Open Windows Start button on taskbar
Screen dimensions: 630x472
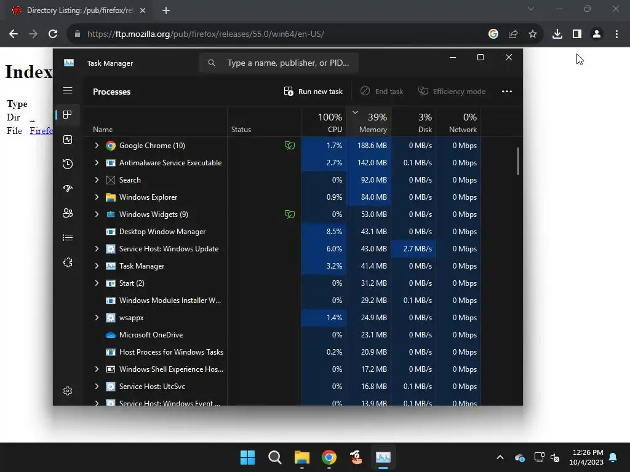point(247,457)
